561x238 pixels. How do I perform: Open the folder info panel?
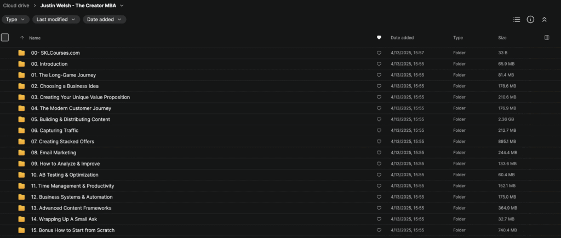pos(530,19)
